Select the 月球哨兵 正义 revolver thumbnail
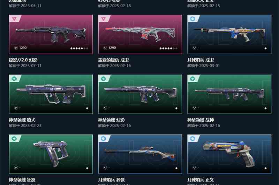This screenshot has width=279, height=185. pos(229,154)
